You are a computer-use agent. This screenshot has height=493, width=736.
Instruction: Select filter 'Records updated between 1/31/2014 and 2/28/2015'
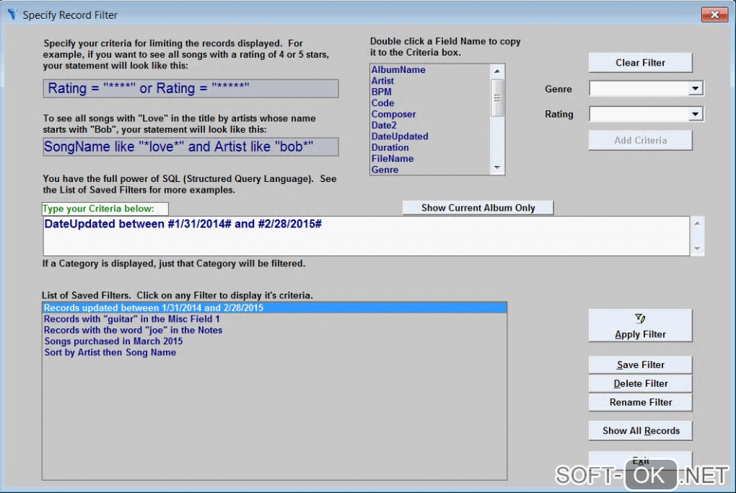(x=275, y=307)
